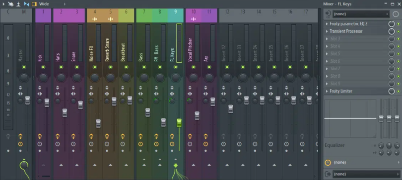The width and height of the screenshot is (402, 180).
Task: Click swap left/right arrows on Kick track
Action: click(x=40, y=93)
